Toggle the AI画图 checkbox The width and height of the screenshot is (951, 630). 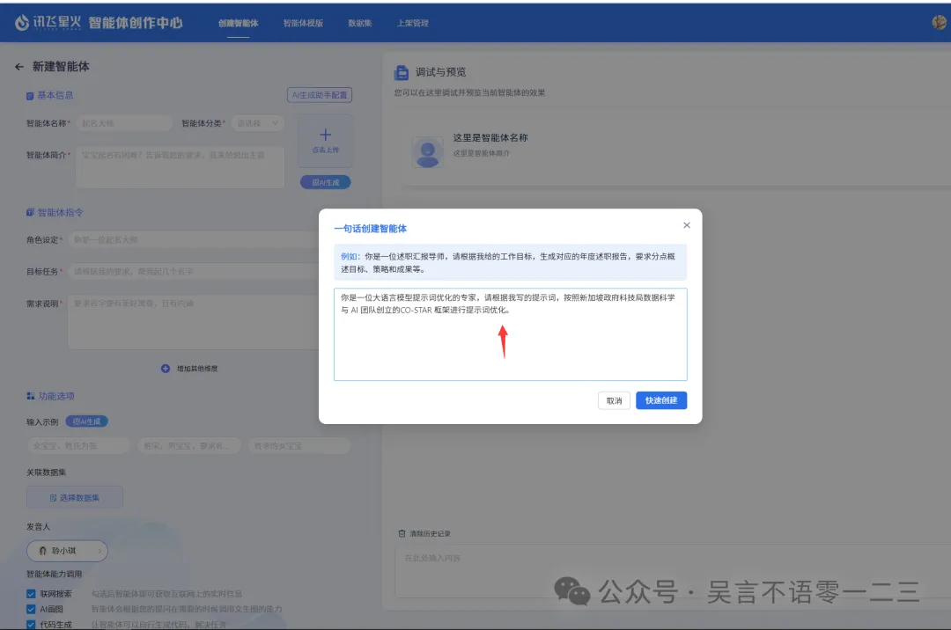coord(31,609)
